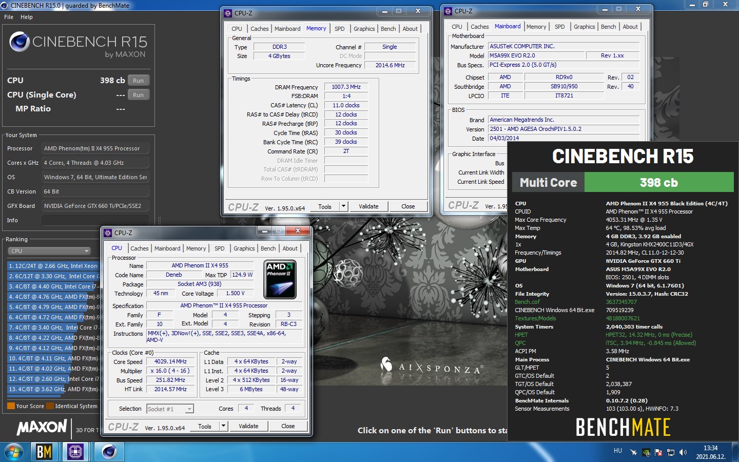The width and height of the screenshot is (739, 462).
Task: Click the MAXON logo at bottom left
Action: 42,427
